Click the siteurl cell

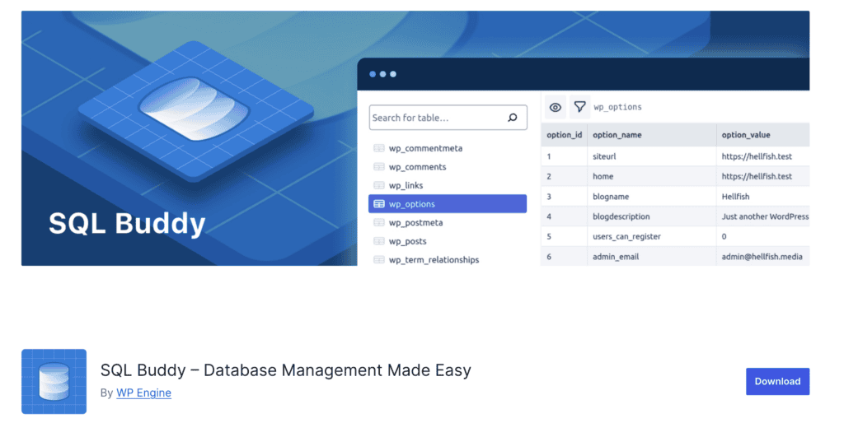click(x=652, y=156)
